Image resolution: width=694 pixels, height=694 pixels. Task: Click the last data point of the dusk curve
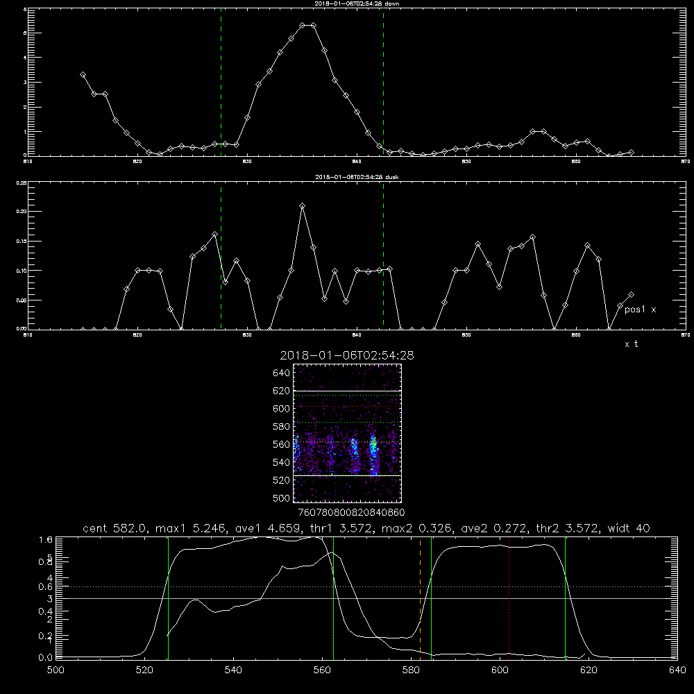(631, 294)
